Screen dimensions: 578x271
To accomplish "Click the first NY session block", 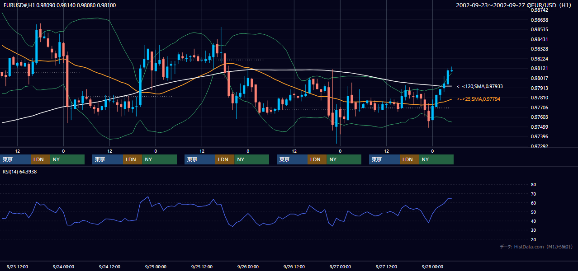I will tap(67, 159).
